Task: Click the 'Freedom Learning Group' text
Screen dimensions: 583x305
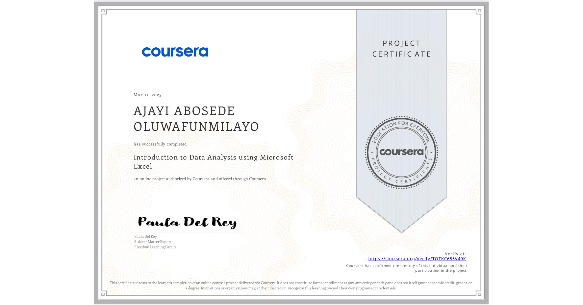Action: coord(155,247)
